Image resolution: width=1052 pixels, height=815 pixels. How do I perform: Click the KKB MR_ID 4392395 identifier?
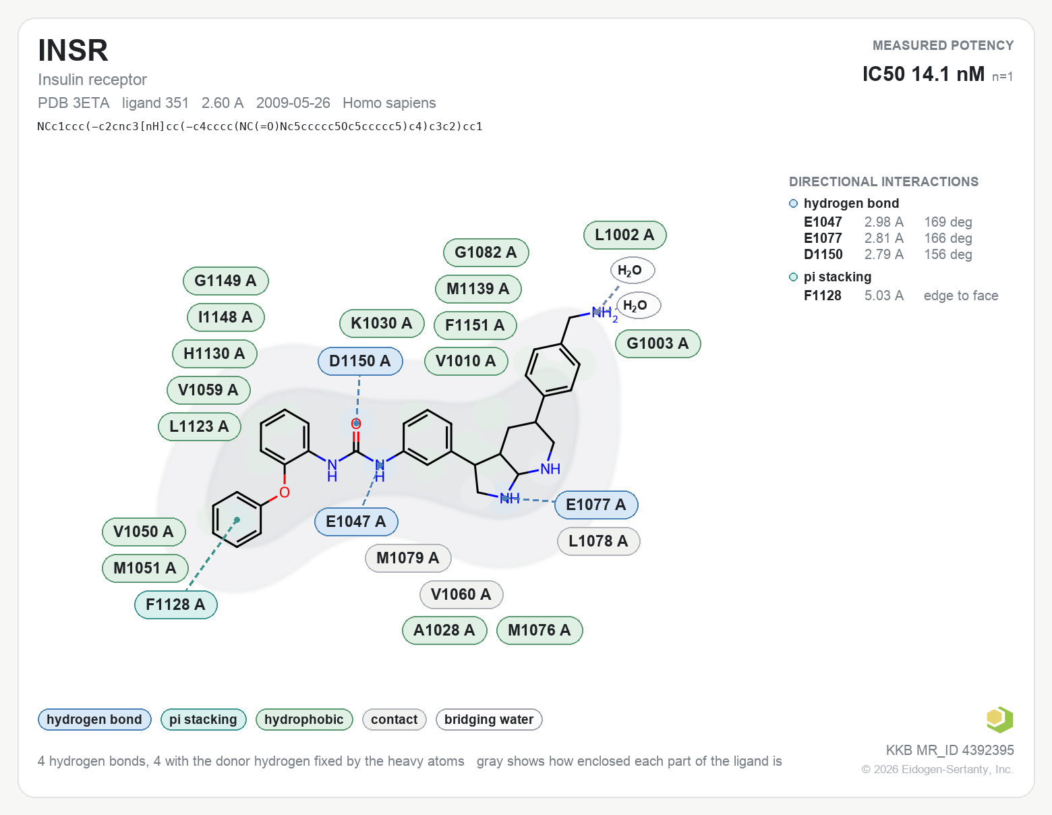(950, 751)
